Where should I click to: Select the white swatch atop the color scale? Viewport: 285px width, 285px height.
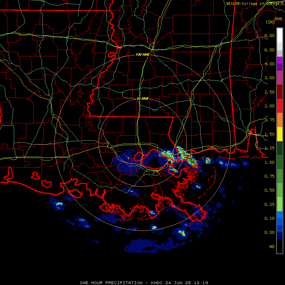click(280, 35)
